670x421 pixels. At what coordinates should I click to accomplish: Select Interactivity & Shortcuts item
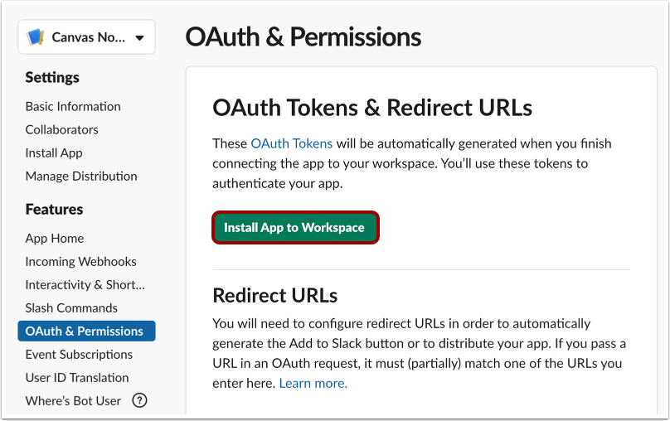tap(85, 284)
